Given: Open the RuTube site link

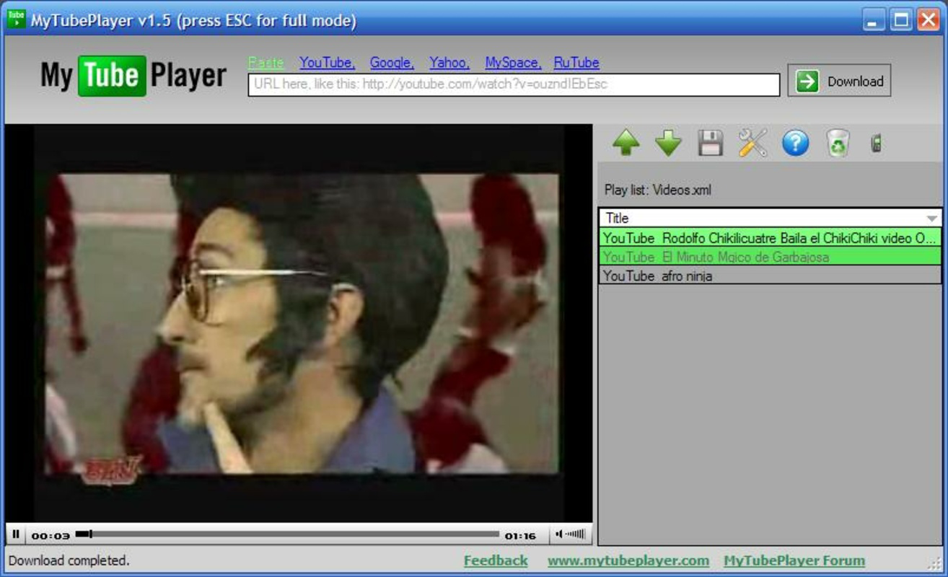Looking at the screenshot, I should [x=576, y=63].
